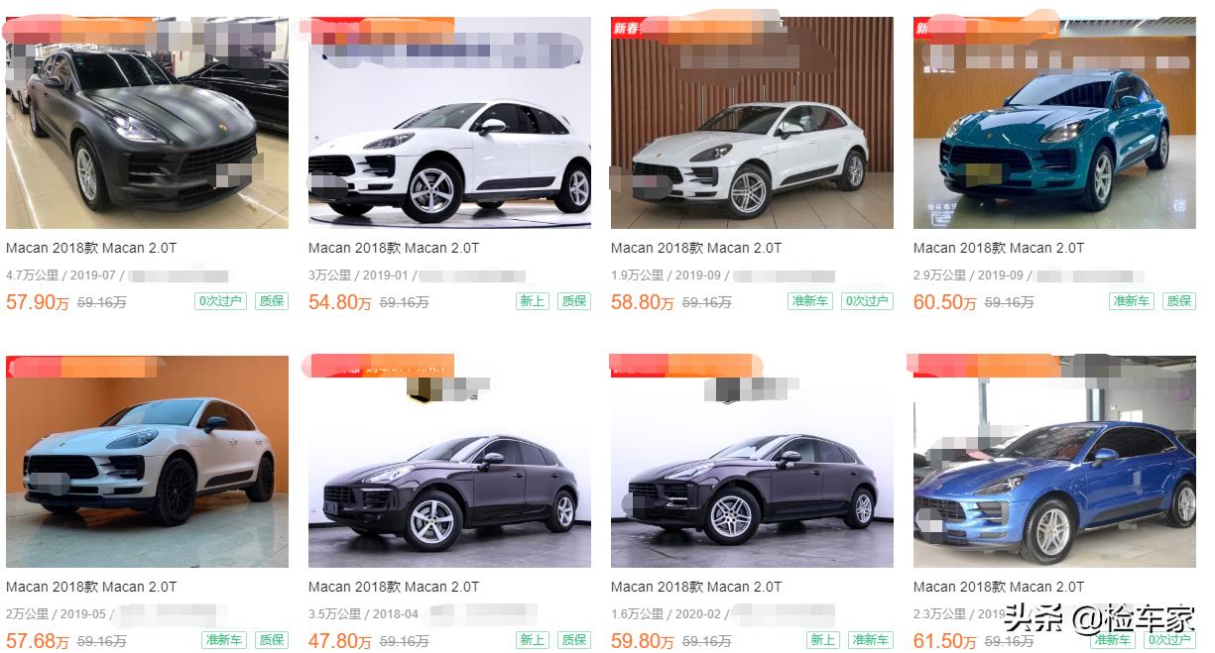
Task: Click the 57.90万 listing title
Action: [x=91, y=248]
